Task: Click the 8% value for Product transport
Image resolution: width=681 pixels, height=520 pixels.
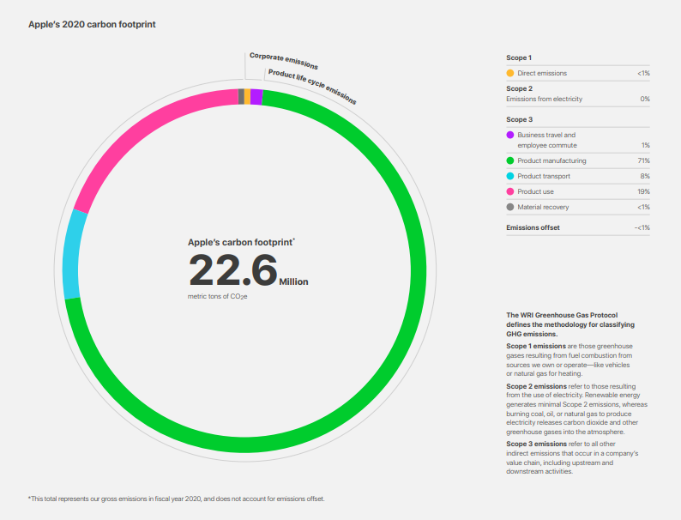Action: [645, 176]
